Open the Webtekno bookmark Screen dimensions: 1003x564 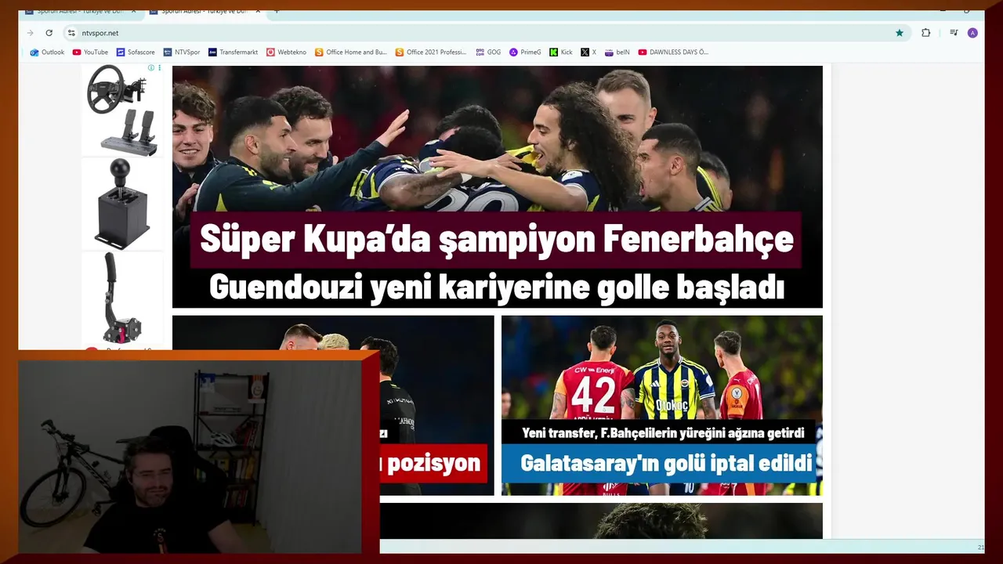click(x=287, y=52)
